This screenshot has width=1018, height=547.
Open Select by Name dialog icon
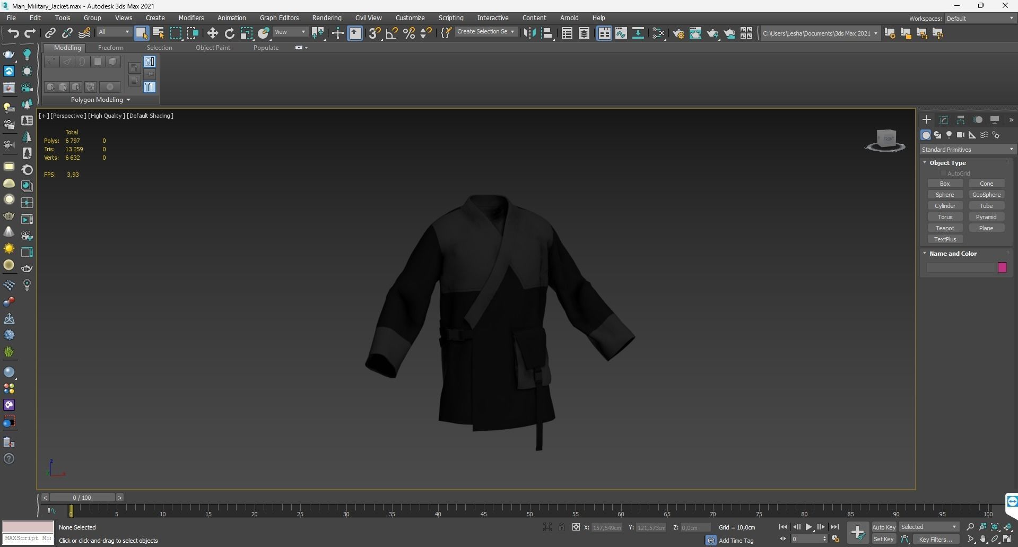[x=158, y=33]
